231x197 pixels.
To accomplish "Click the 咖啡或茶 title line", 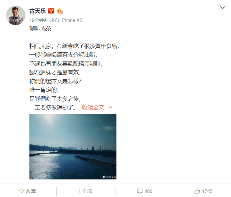I will pos(40,29).
